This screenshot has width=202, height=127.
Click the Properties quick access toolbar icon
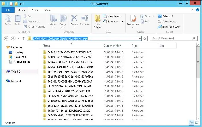click(x=11, y=4)
